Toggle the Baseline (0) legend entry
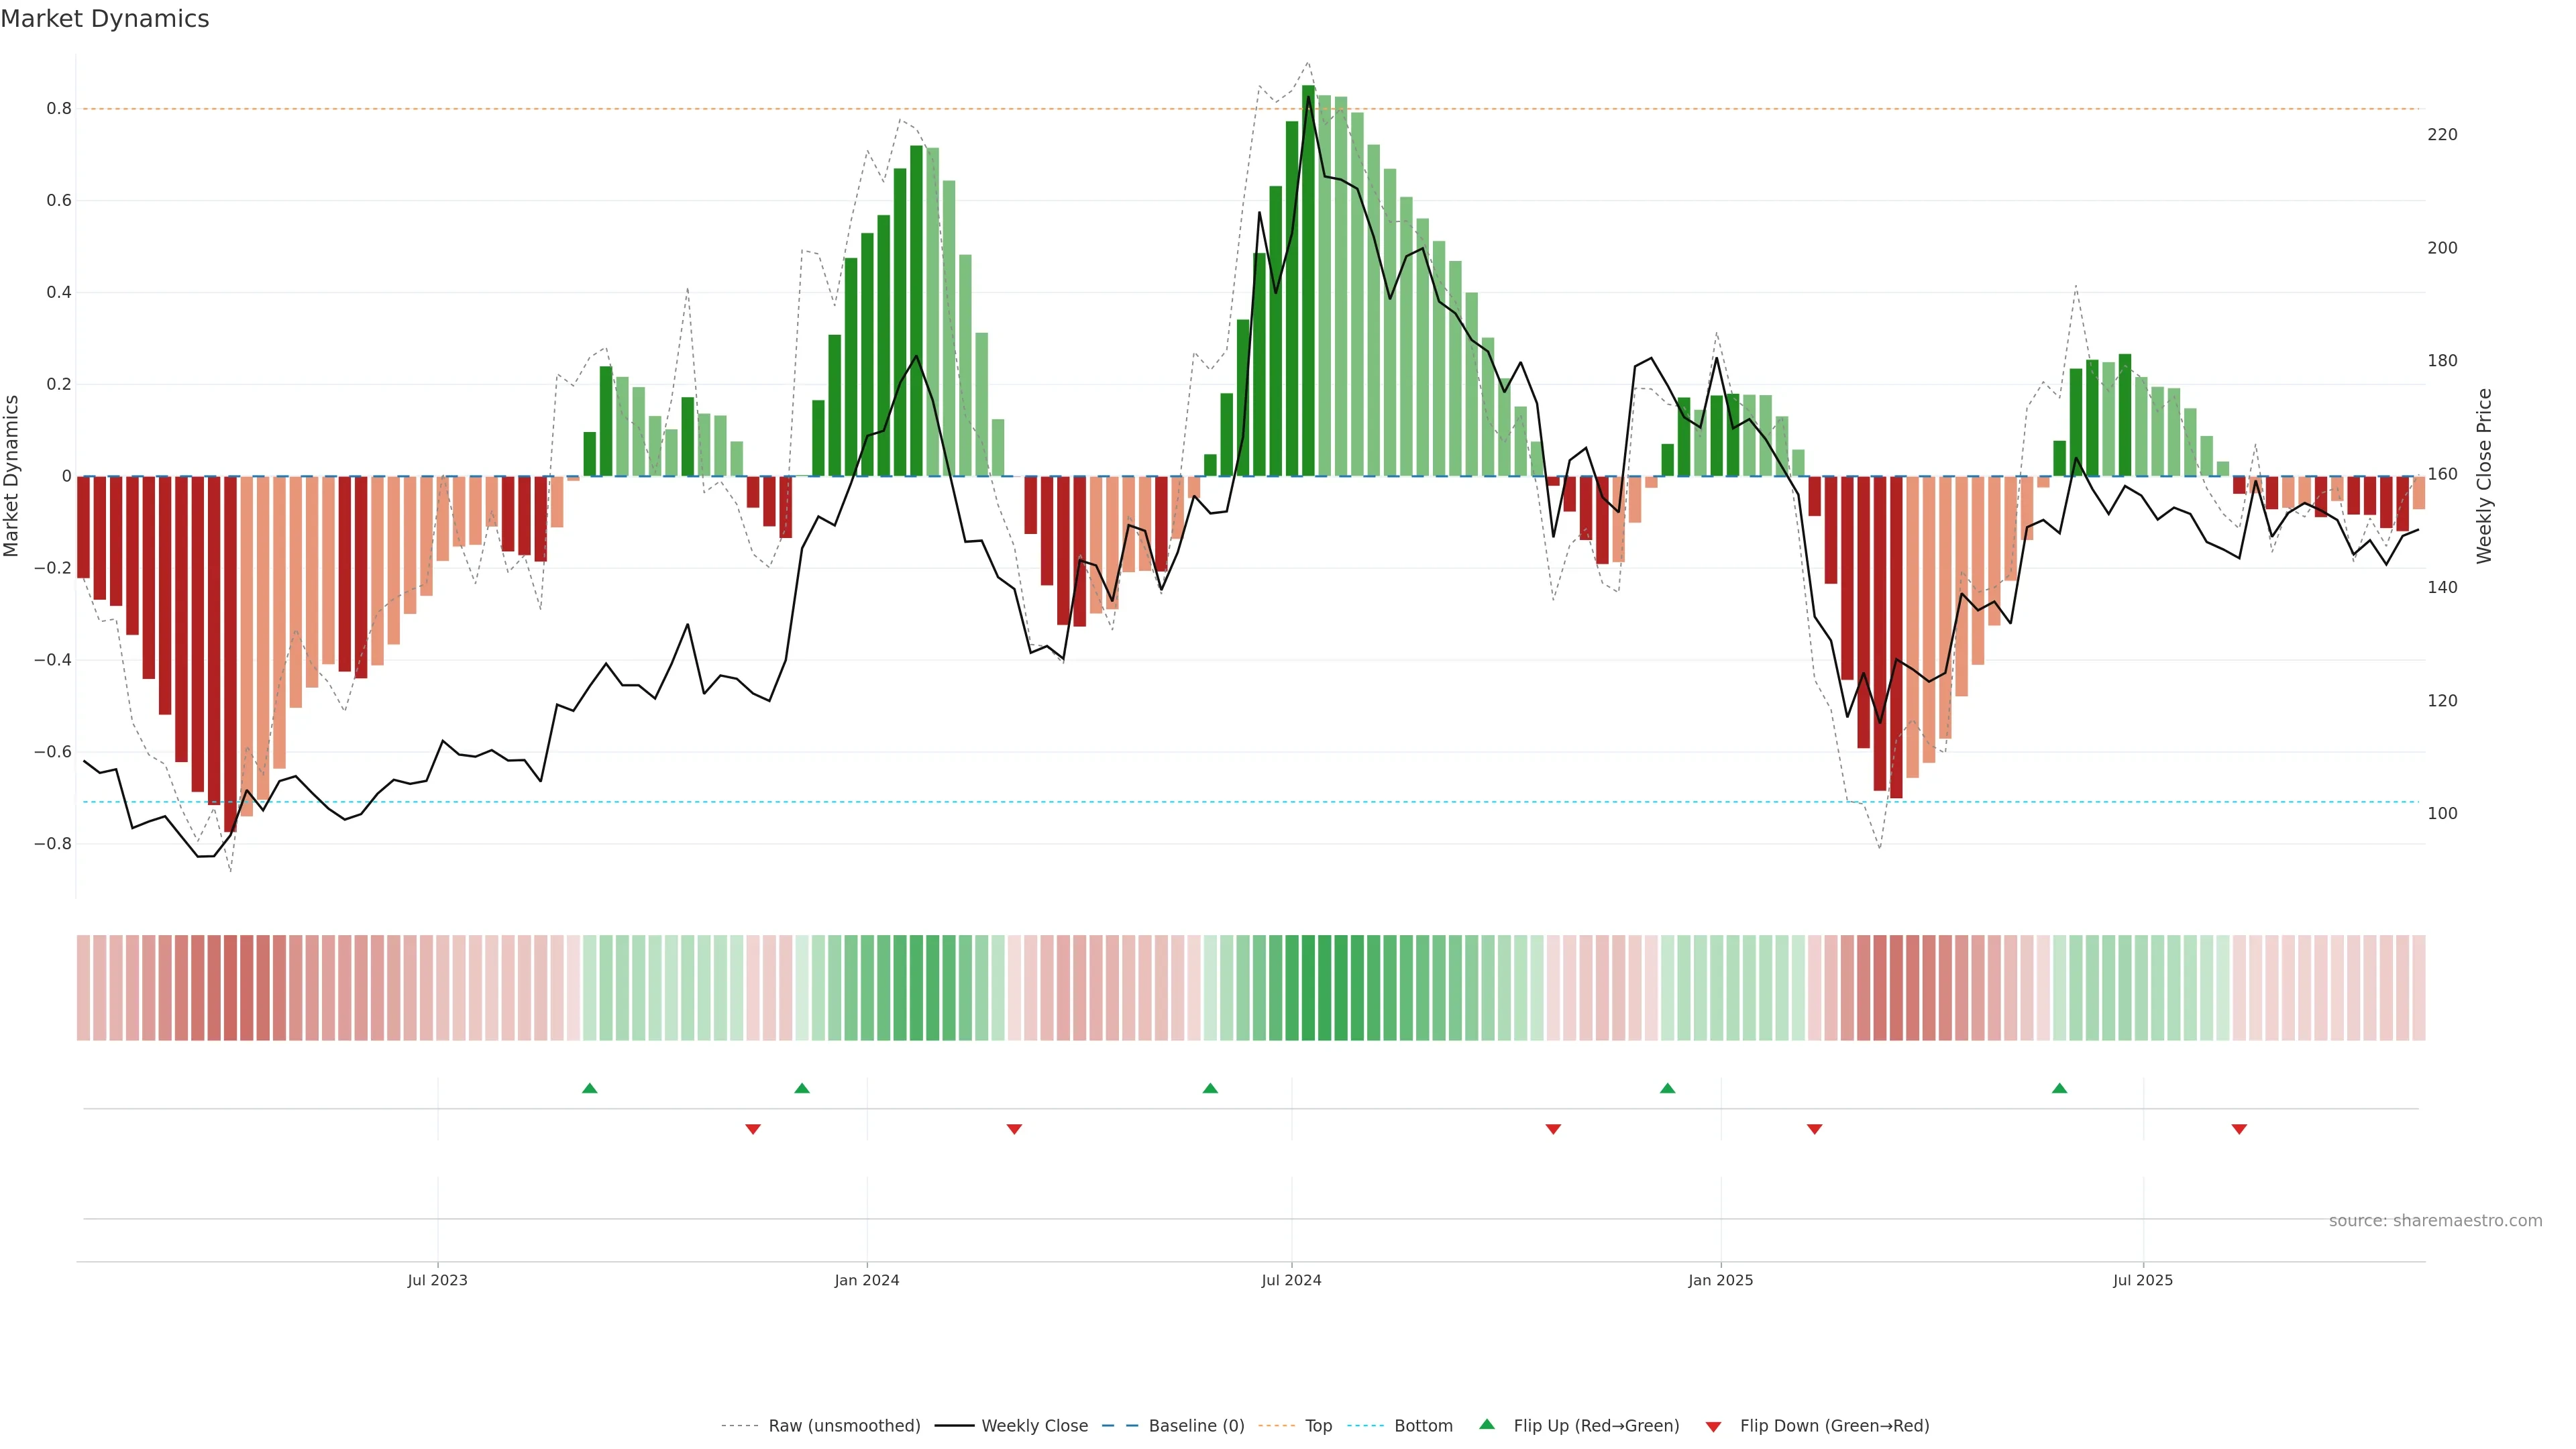Viewport: 2576px width, 1449px height. point(1196,1425)
